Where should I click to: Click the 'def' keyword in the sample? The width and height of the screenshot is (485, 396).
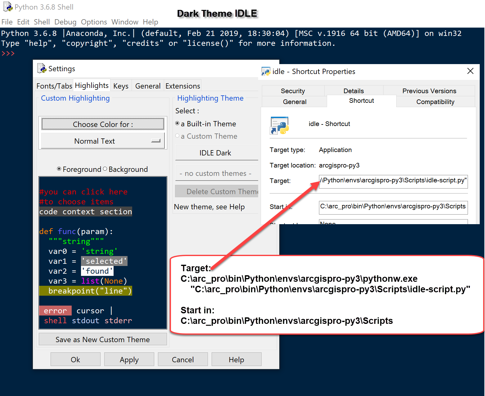pyautogui.click(x=46, y=231)
